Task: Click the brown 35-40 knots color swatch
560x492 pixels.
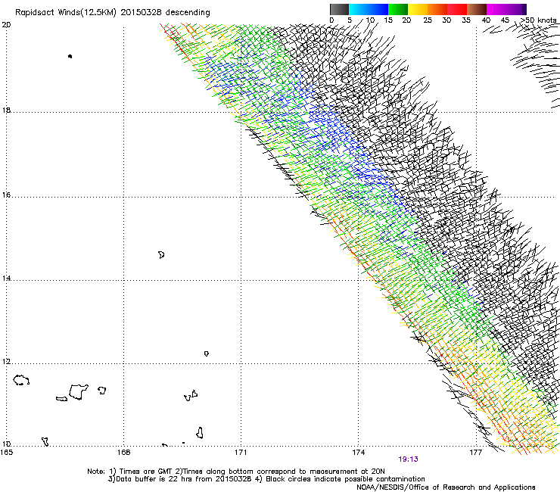Action: (477, 9)
